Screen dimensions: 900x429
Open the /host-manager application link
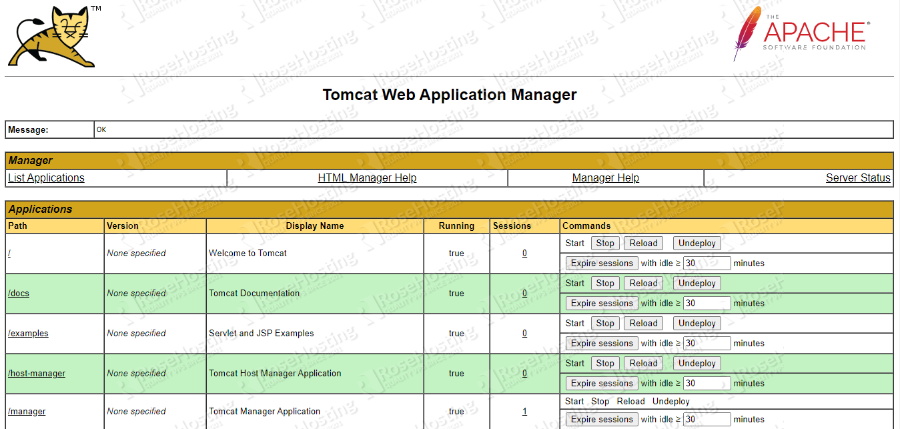[36, 373]
